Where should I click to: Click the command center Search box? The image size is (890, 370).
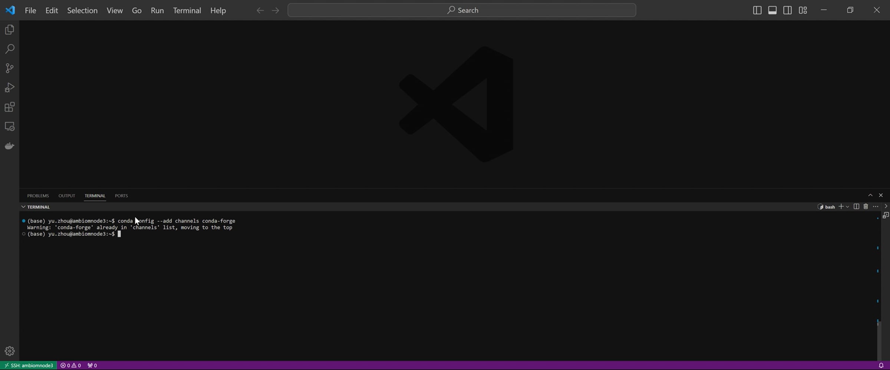[462, 10]
